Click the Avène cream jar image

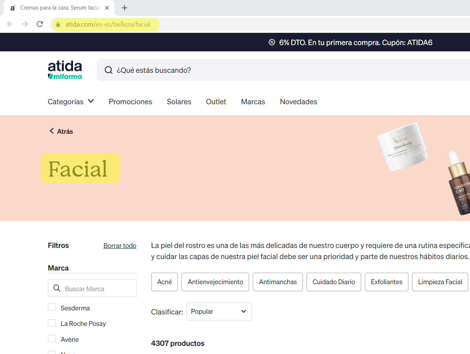click(402, 147)
